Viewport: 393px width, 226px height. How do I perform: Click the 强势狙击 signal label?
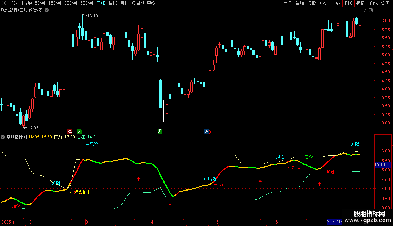82,192
